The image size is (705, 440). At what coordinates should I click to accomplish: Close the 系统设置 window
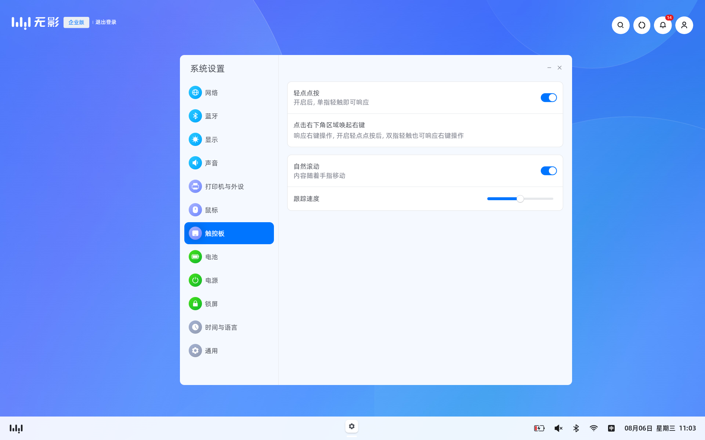click(560, 68)
